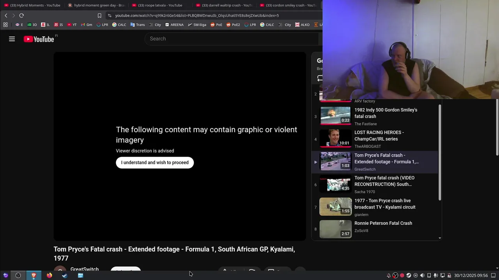Viewport: 499px width, 280px height.
Task: Switch to the Hybrid Moments - YouTube tab
Action: pos(32,5)
